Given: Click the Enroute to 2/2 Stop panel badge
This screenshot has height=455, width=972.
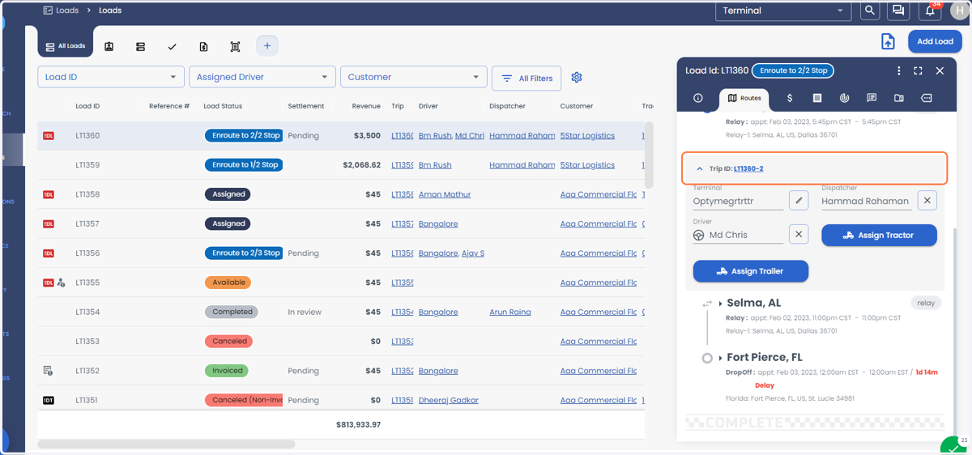Looking at the screenshot, I should click(x=793, y=70).
